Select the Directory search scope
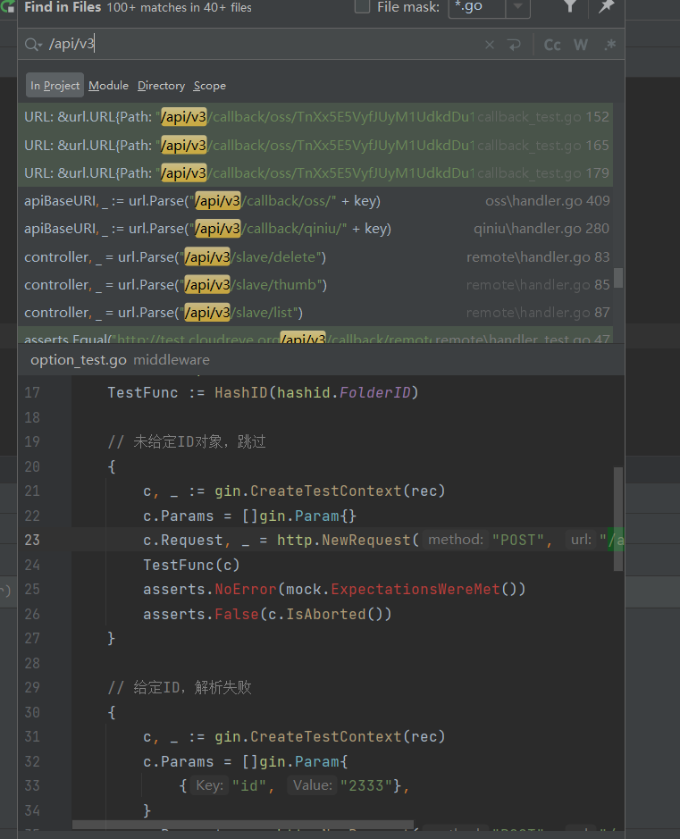 click(161, 85)
